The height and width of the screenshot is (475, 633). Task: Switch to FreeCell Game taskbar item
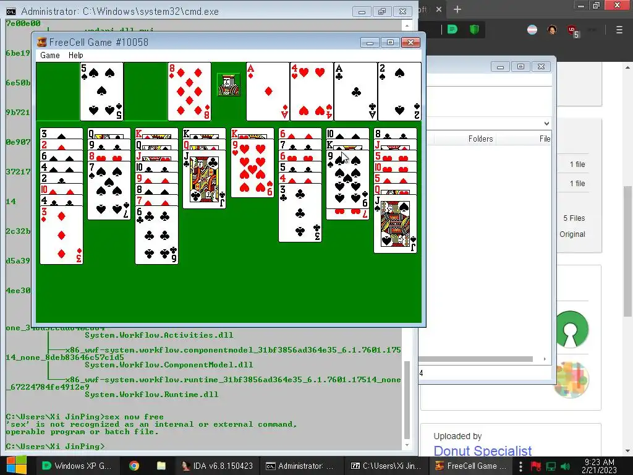click(471, 466)
